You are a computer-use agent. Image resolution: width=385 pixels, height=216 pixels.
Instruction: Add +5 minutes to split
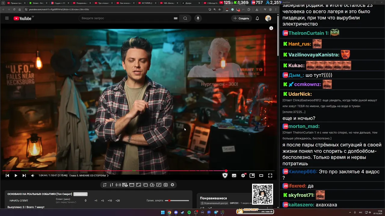click(103, 201)
